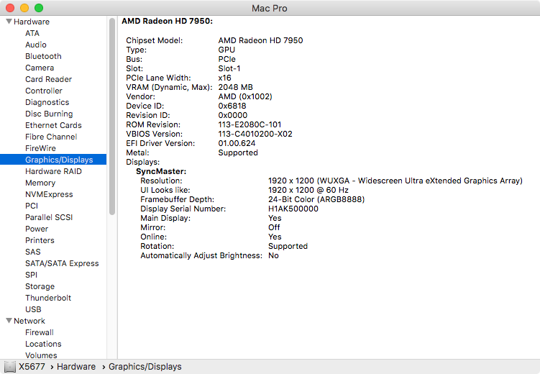
Task: Click ROM Revision 113-E2080C-101
Action: [x=250, y=124]
